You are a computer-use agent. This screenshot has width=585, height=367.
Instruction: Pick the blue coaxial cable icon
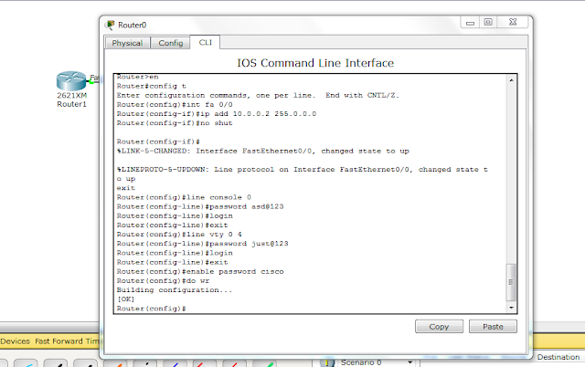[x=175, y=363]
